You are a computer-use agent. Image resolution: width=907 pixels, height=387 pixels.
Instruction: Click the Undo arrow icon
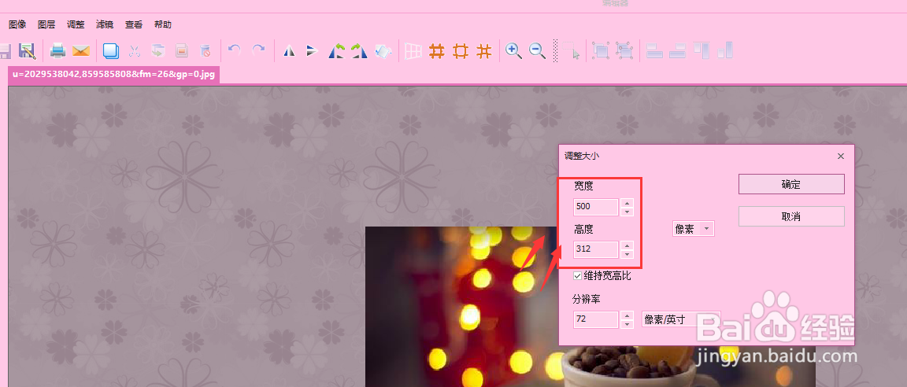pos(235,50)
